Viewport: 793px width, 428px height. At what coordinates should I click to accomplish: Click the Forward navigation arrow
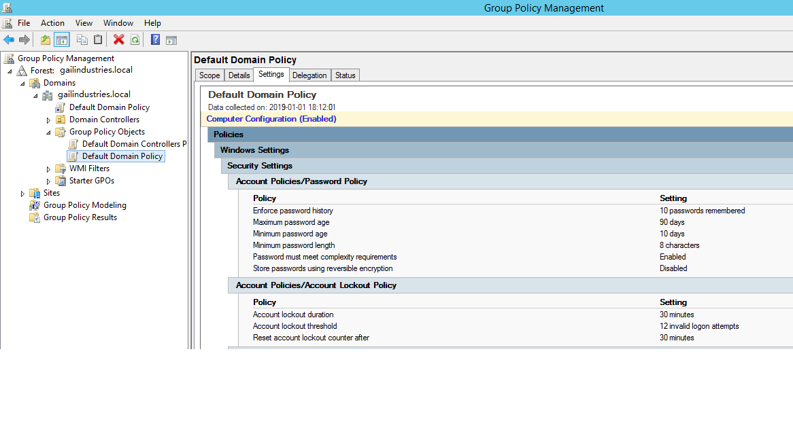(24, 39)
